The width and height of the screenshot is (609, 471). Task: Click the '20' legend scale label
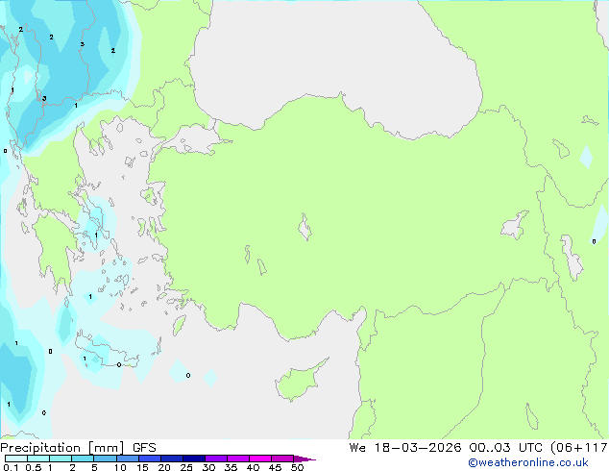point(164,467)
